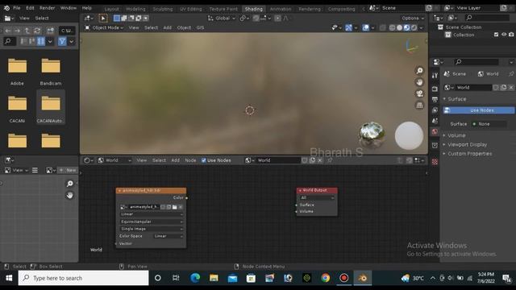Create new folder in file browser
The width and height of the screenshot is (516, 290).
tap(50, 31)
